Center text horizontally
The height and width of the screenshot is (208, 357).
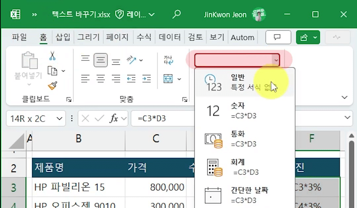[100, 79]
